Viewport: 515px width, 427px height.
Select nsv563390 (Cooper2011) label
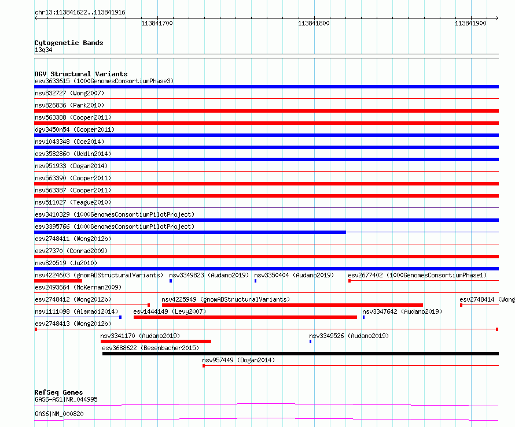[x=73, y=178]
